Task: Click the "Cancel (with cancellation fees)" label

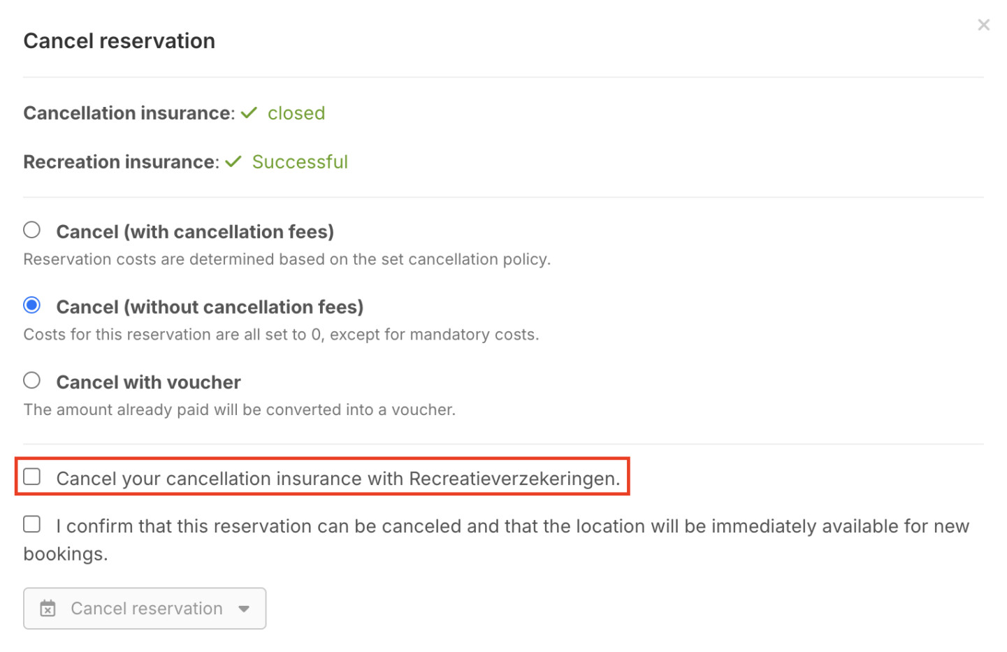Action: coord(195,231)
